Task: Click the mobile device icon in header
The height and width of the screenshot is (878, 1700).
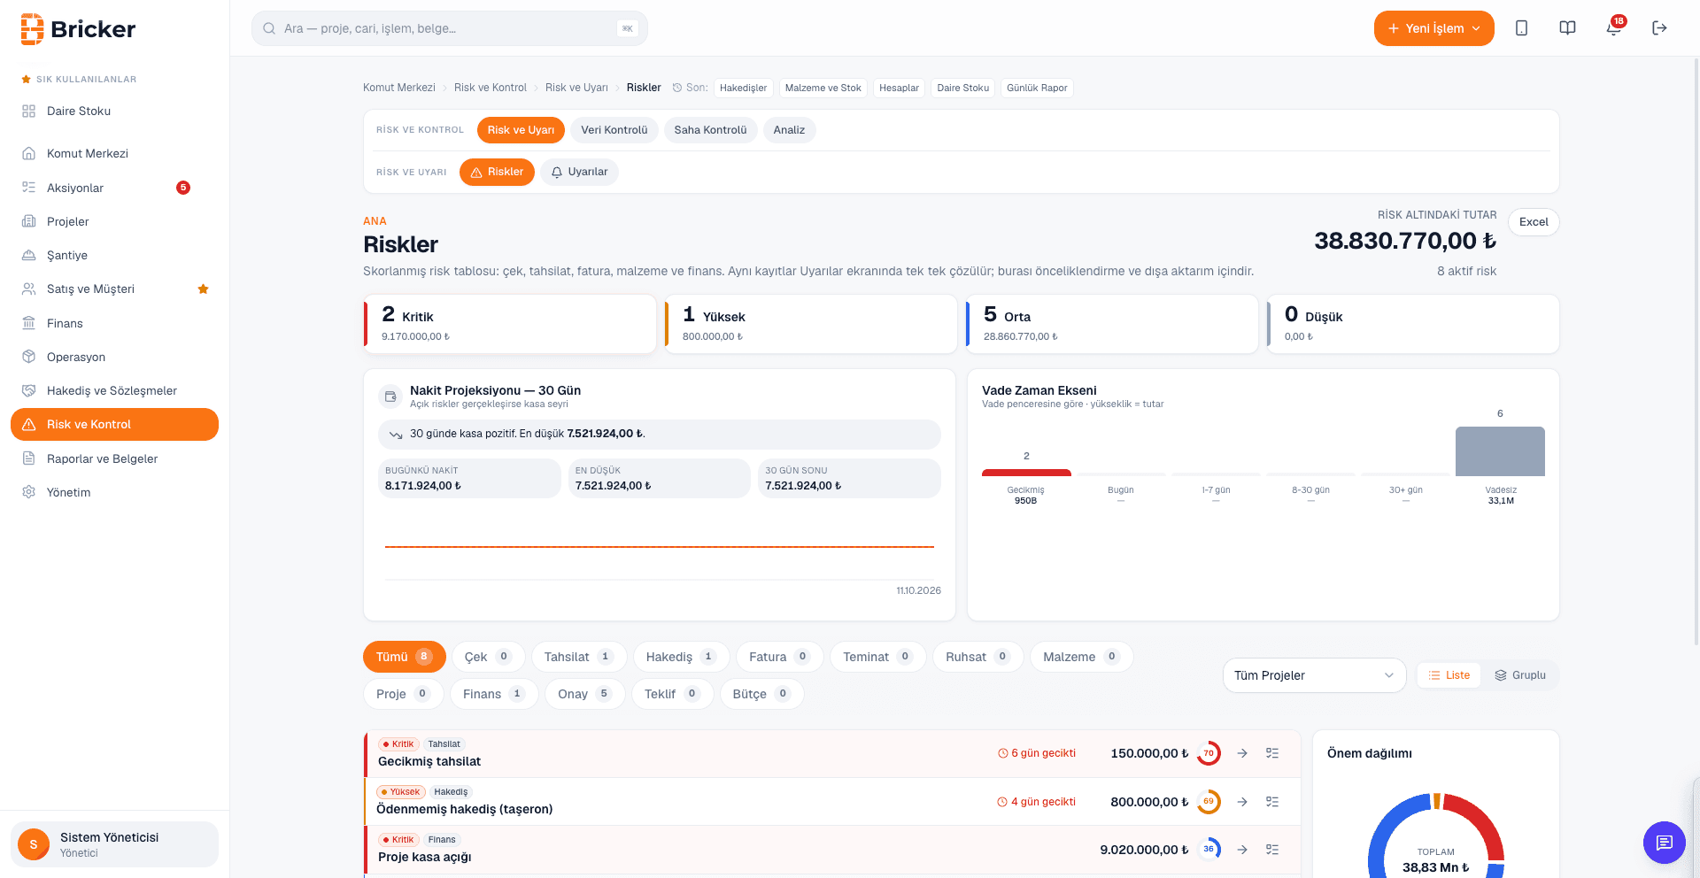Action: [x=1521, y=28]
